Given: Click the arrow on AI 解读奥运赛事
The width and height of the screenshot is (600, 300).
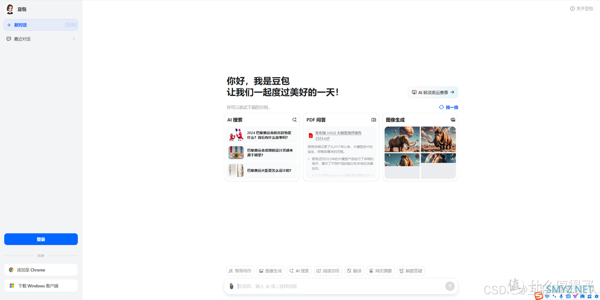Looking at the screenshot, I should click(x=452, y=92).
